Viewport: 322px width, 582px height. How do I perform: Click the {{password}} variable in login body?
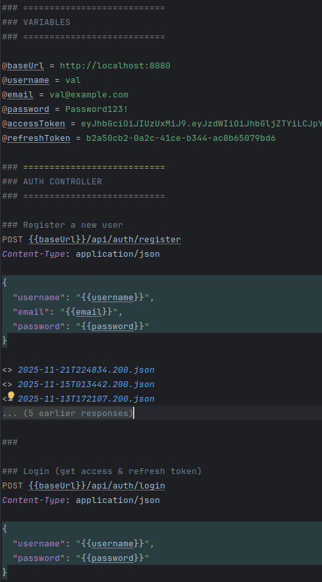click(113, 558)
